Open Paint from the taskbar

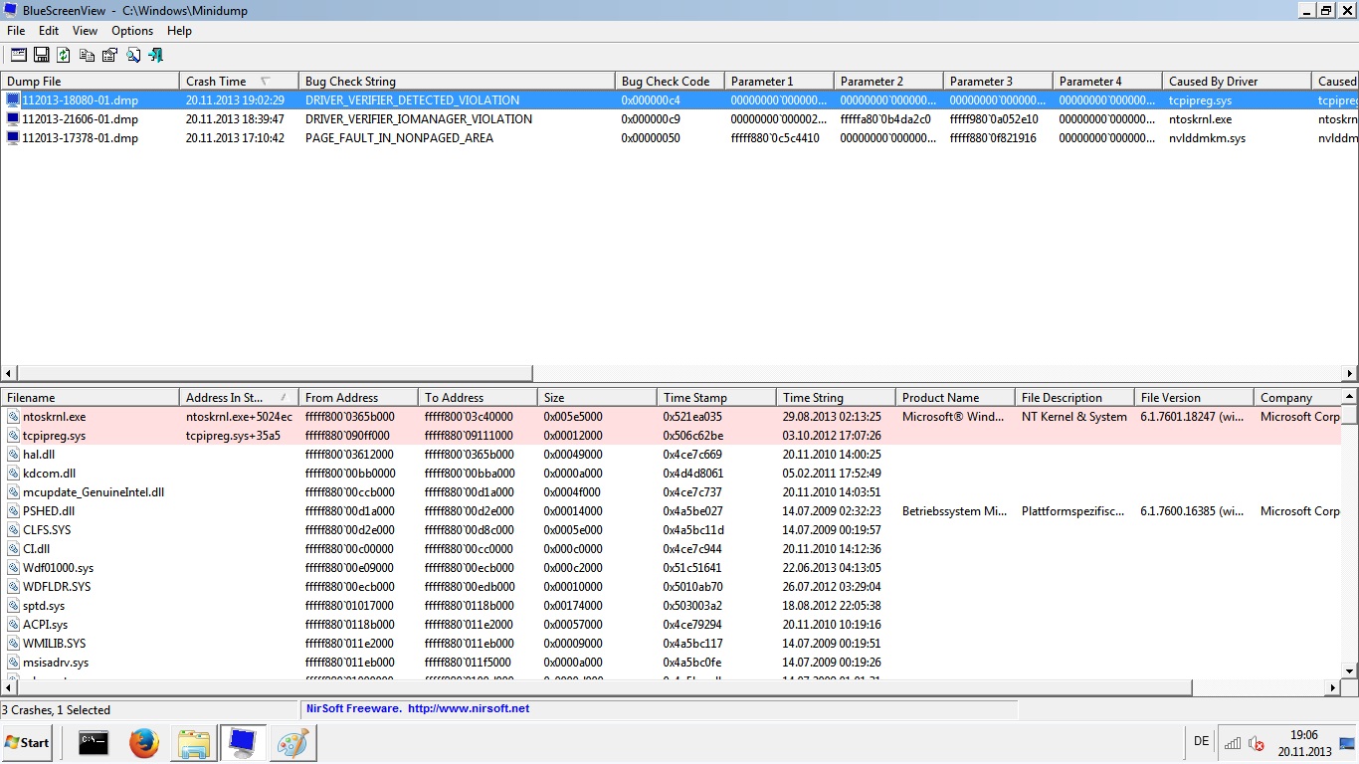pyautogui.click(x=292, y=743)
